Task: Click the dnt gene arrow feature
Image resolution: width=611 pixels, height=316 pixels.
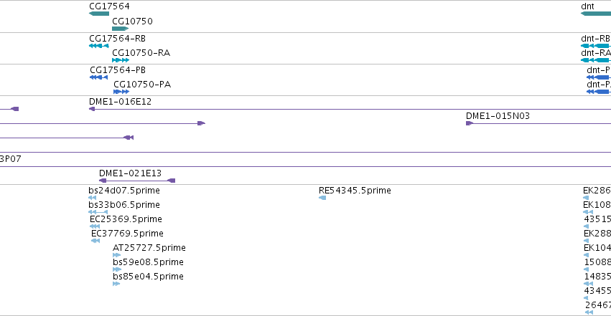Action: point(595,14)
